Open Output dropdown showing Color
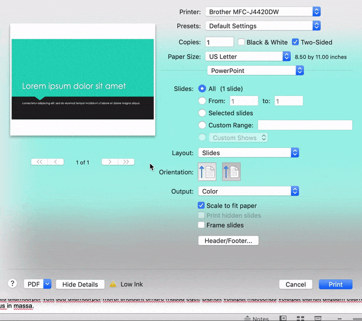 click(249, 191)
